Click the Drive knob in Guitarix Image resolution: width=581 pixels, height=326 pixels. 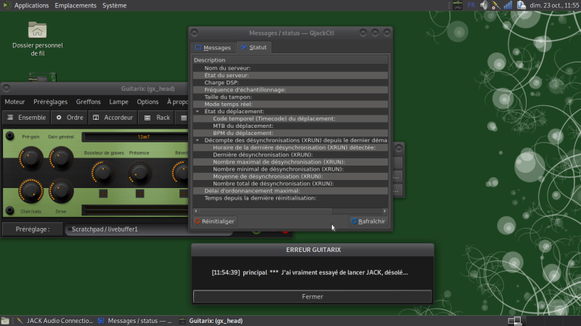tap(61, 191)
